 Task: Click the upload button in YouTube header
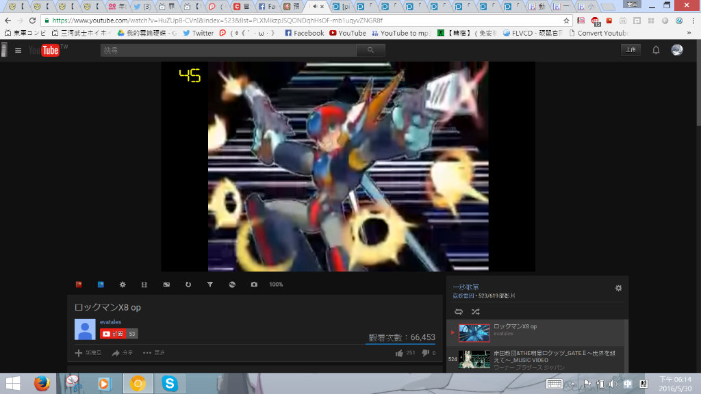coord(630,49)
